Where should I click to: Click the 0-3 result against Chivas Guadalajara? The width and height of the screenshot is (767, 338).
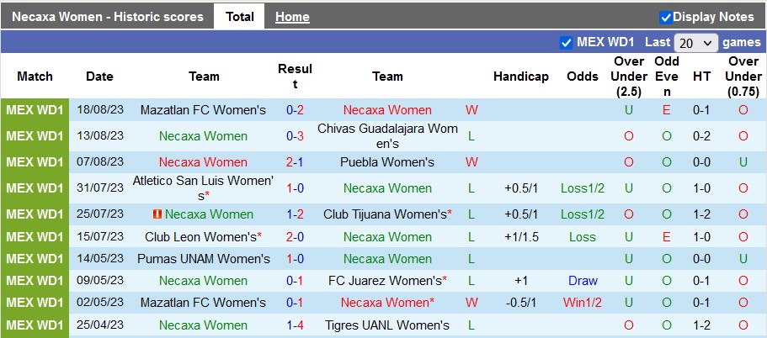(x=295, y=136)
